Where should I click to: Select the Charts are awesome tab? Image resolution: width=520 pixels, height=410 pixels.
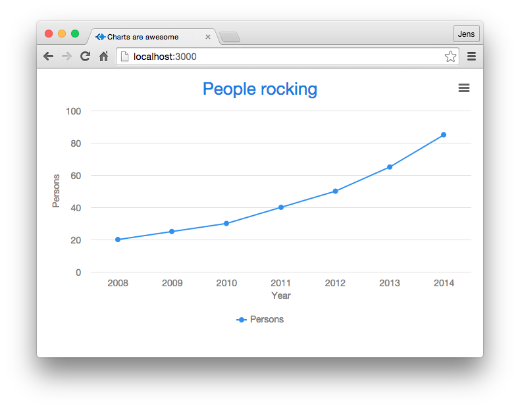[153, 37]
